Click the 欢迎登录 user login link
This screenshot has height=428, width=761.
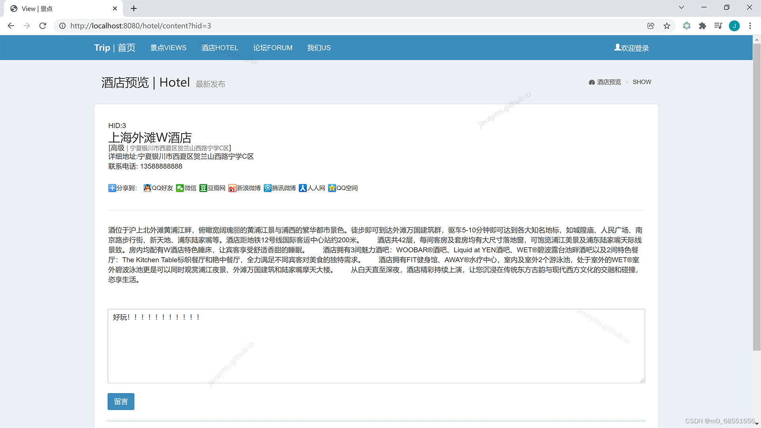pos(631,48)
